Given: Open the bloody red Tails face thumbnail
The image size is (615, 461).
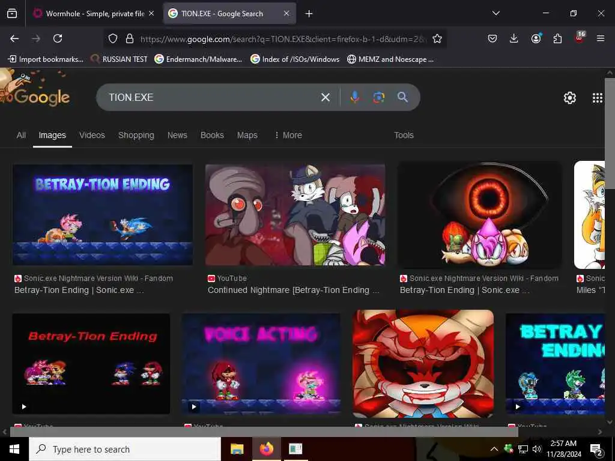Looking at the screenshot, I should click(x=423, y=364).
